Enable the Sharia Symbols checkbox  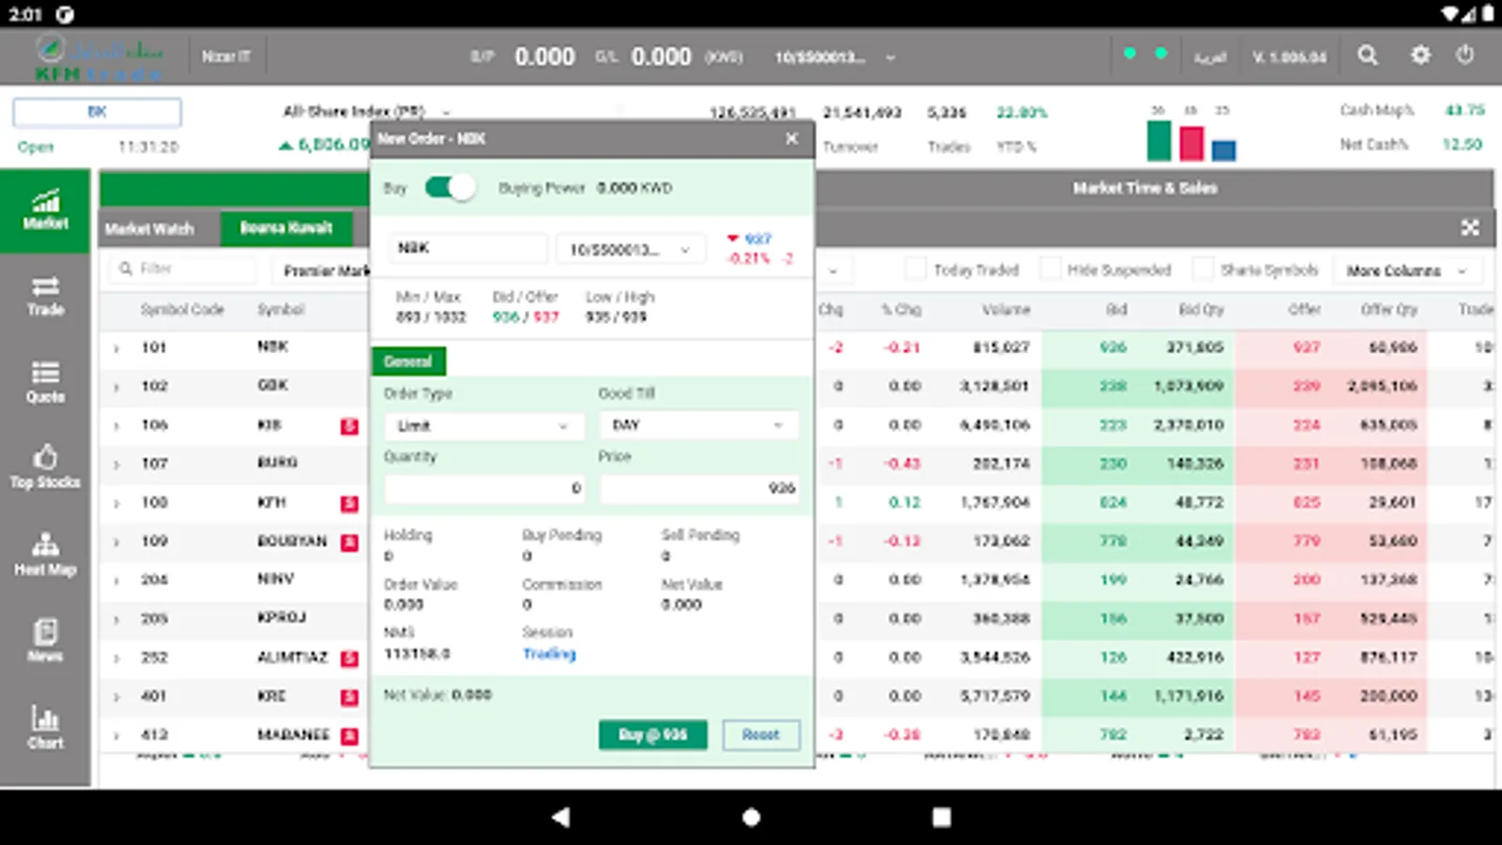pos(1203,269)
